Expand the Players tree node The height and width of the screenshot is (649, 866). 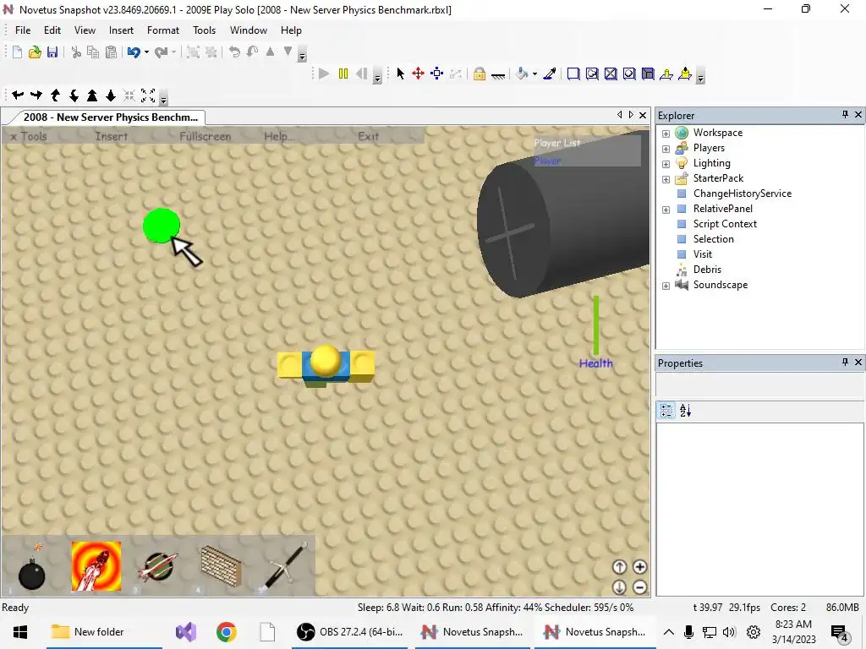[x=666, y=149]
